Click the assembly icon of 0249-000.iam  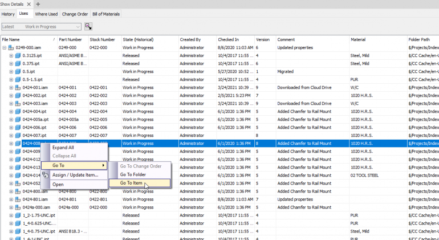click(x=11, y=48)
